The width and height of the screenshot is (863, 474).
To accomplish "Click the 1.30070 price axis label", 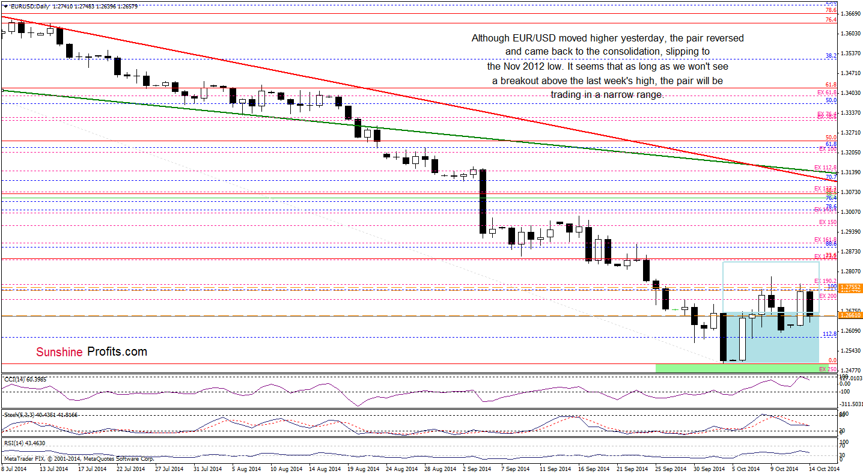I will (x=850, y=212).
